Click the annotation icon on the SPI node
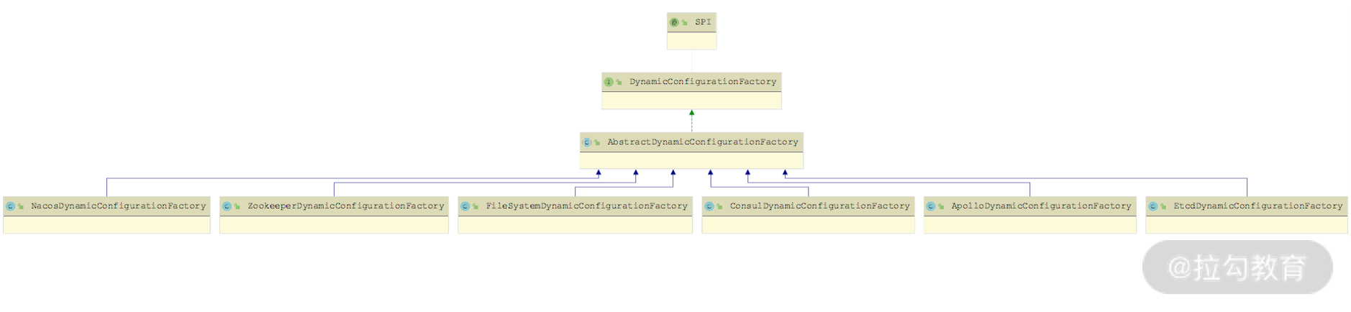This screenshot has width=1351, height=312. coord(674,22)
